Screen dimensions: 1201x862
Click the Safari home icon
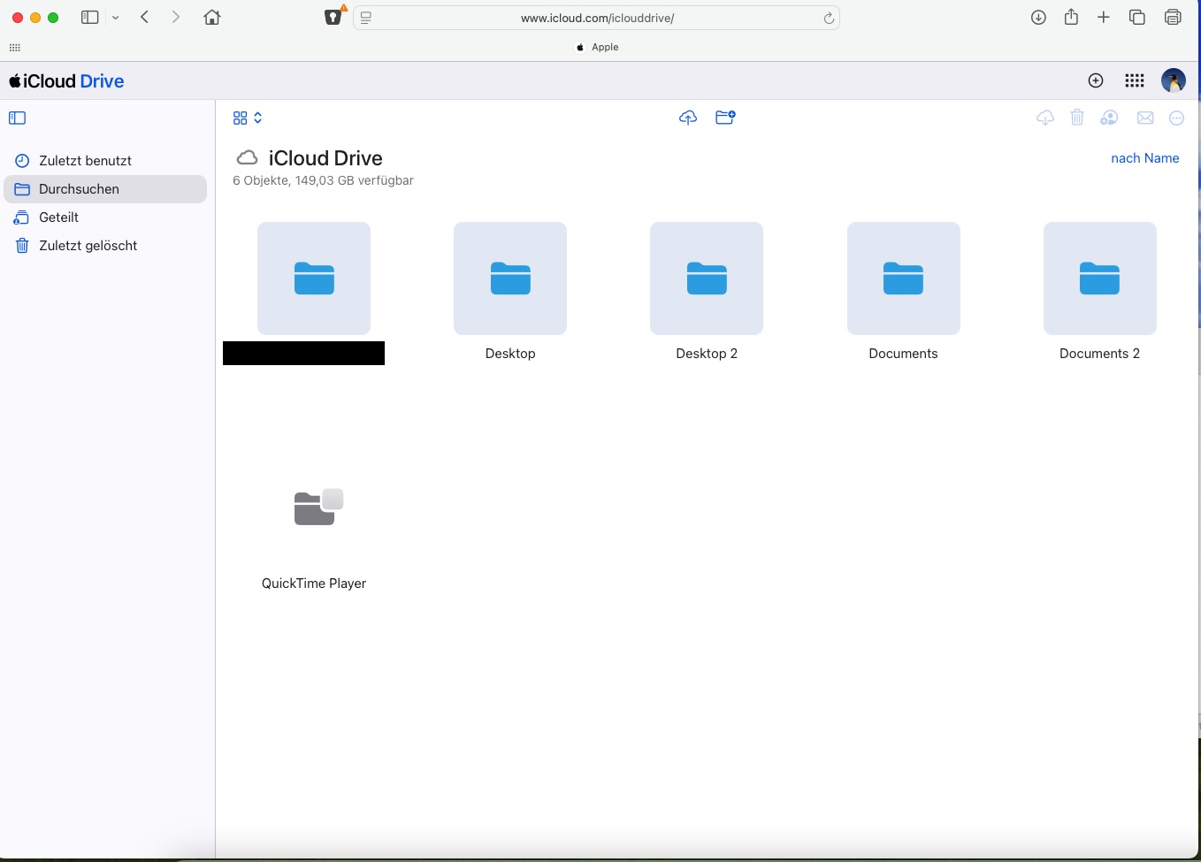pos(212,17)
